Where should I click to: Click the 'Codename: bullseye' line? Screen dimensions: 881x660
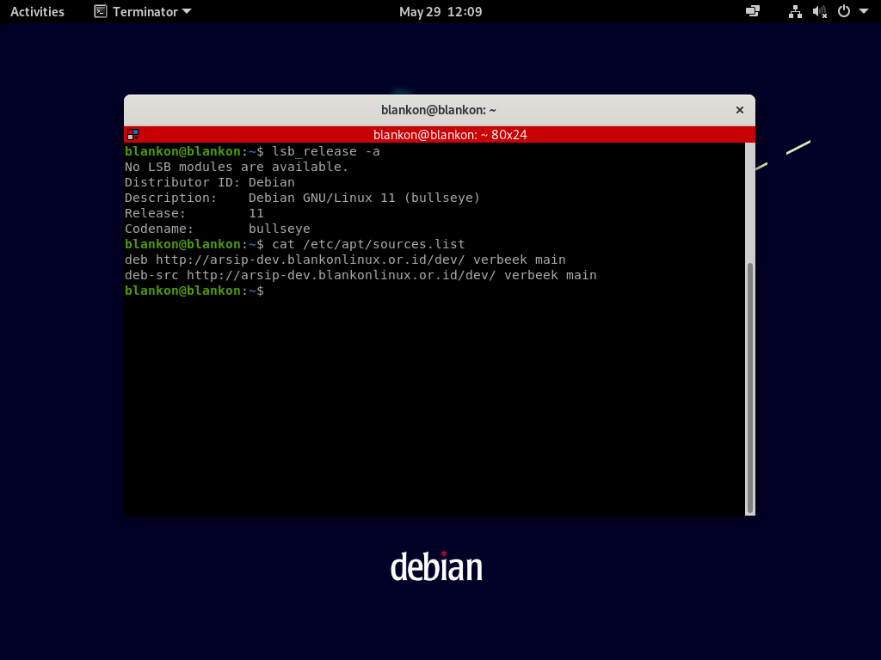coord(218,229)
